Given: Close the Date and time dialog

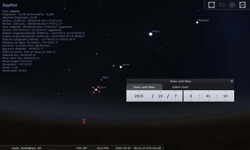Looking at the screenshot, I should [232, 81].
